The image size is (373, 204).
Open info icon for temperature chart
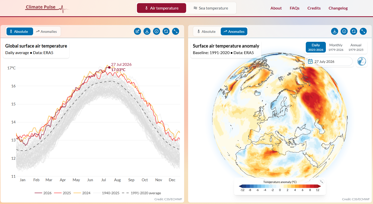tap(157, 31)
